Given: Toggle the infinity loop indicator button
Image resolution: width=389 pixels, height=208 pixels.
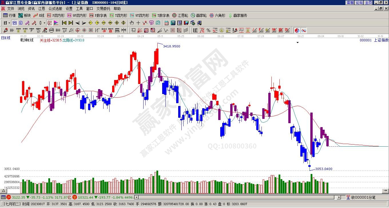Looking at the screenshot, I should pos(303,30).
